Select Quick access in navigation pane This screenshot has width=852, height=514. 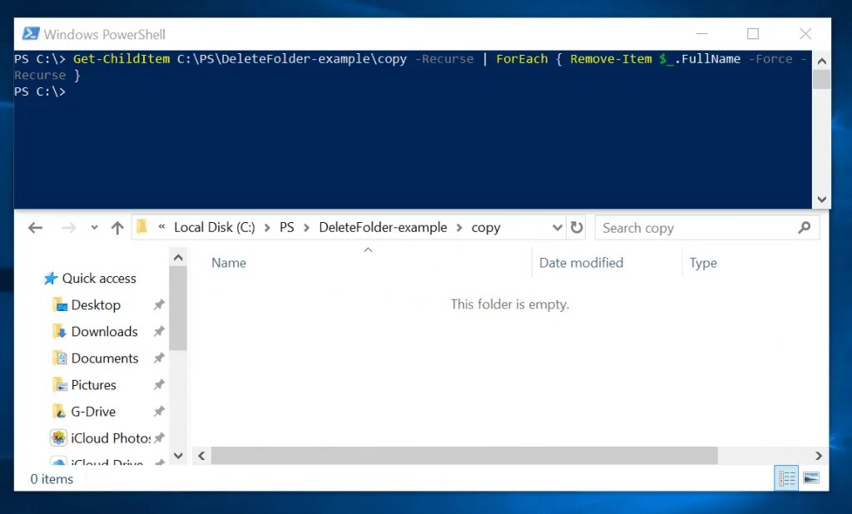[99, 278]
